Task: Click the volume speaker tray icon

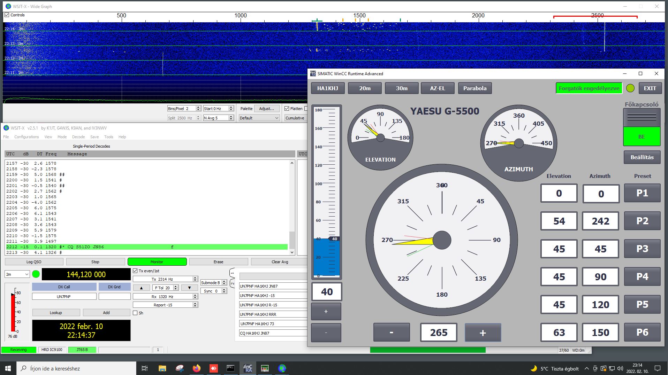Action: click(x=620, y=368)
